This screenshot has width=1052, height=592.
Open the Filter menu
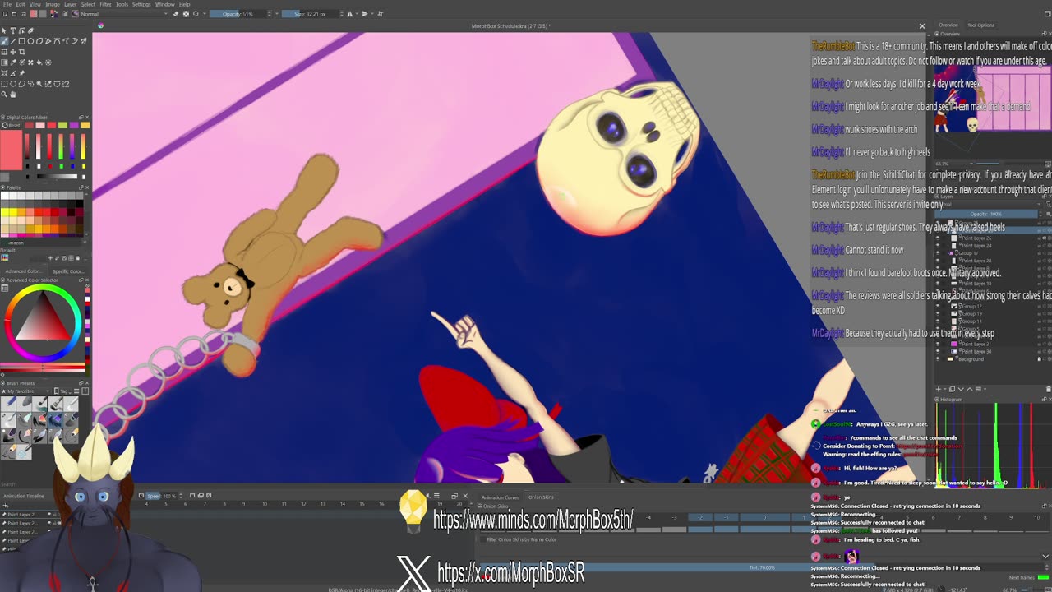[105, 4]
